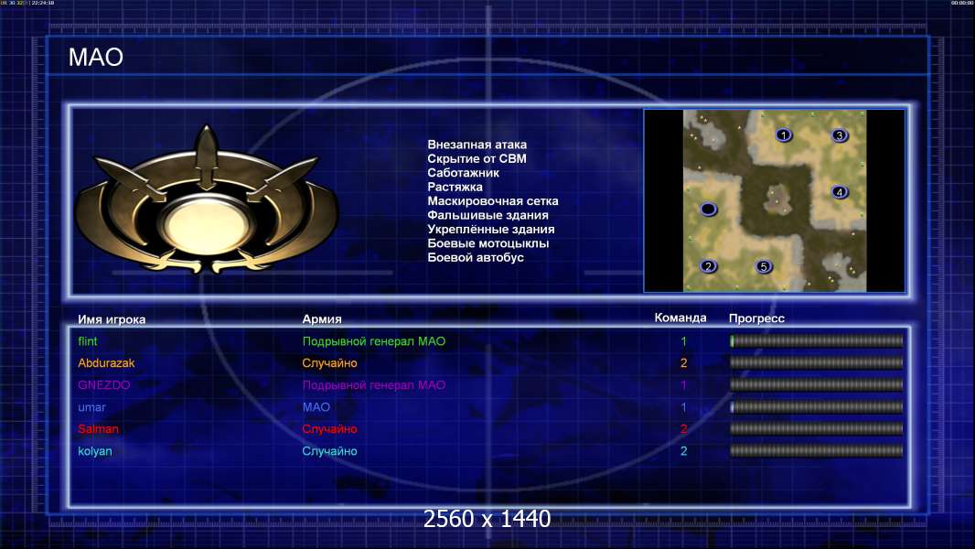
Task: Click Salman's army 'Случайно'
Action: point(329,429)
